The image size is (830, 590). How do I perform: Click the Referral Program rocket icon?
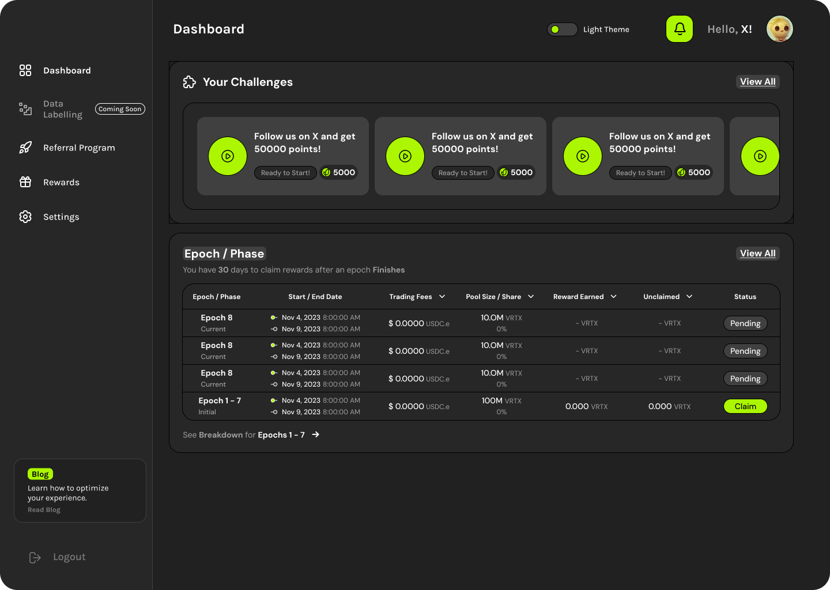25,147
